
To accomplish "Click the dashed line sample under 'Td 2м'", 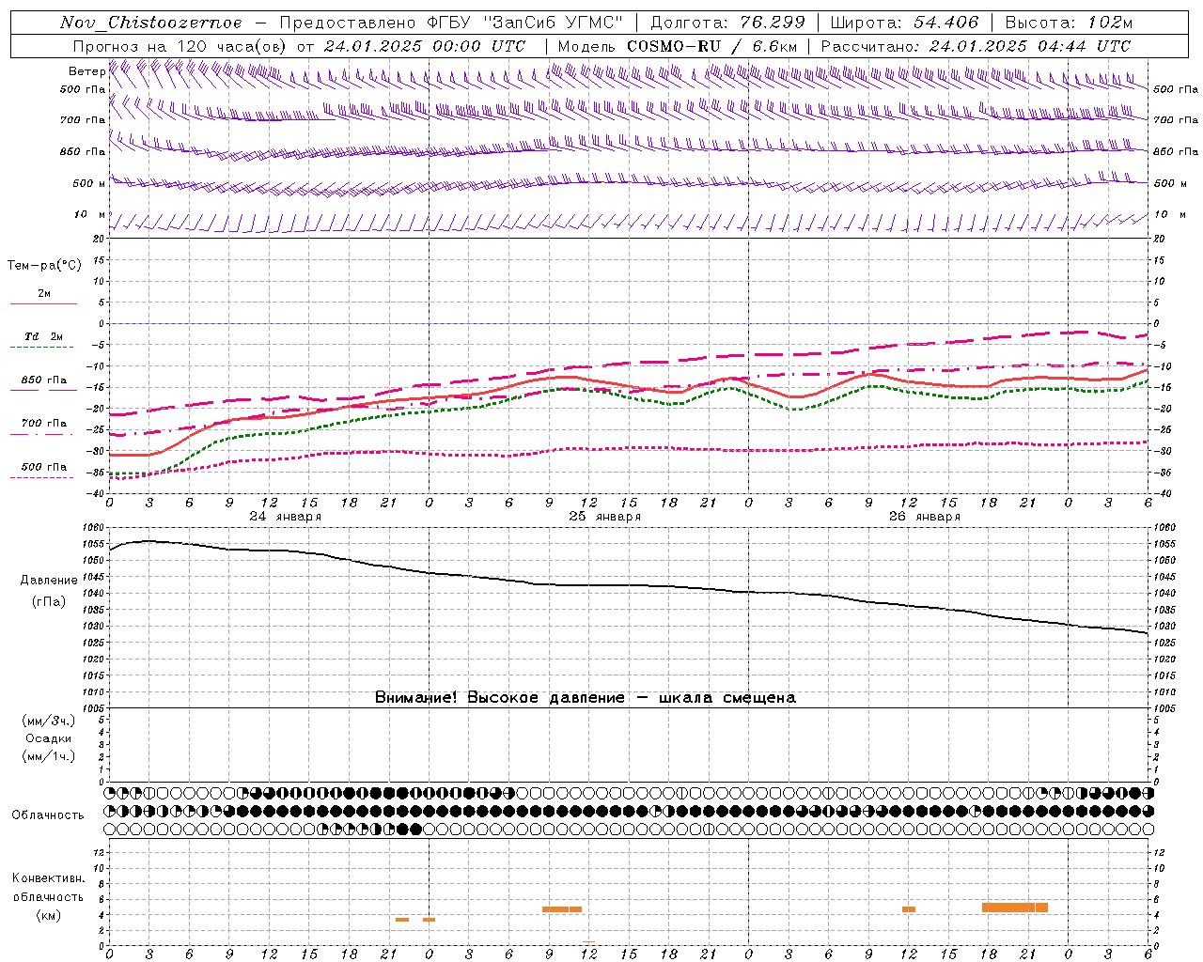I will point(41,348).
